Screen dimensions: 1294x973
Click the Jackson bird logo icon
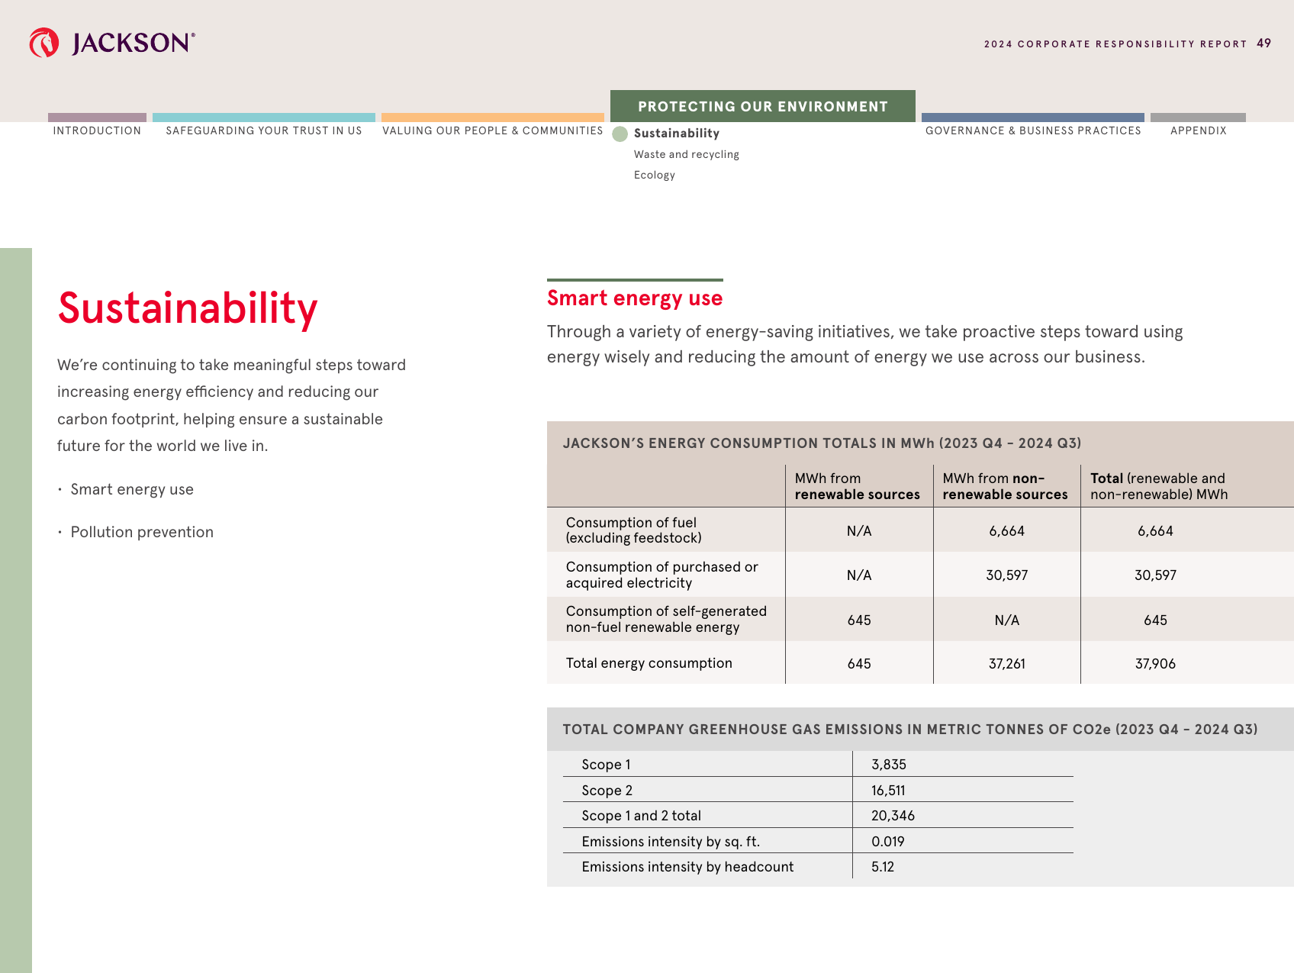click(x=44, y=43)
